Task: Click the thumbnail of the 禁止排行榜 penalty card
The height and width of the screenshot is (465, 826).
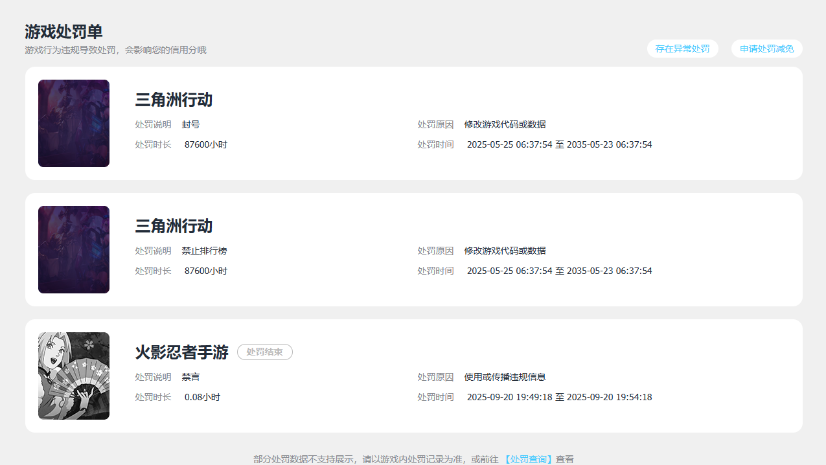Action: (x=74, y=249)
